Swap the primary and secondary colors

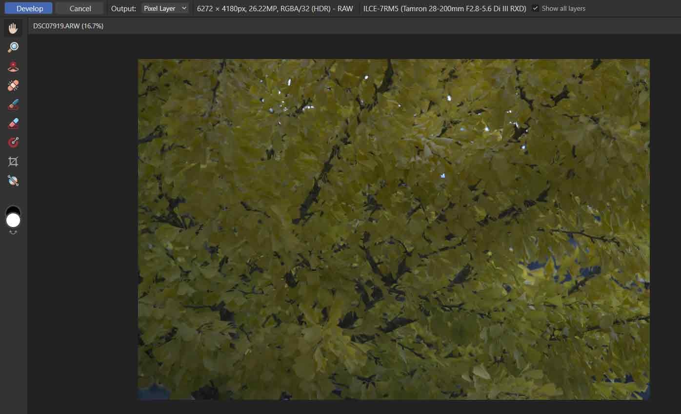[13, 232]
